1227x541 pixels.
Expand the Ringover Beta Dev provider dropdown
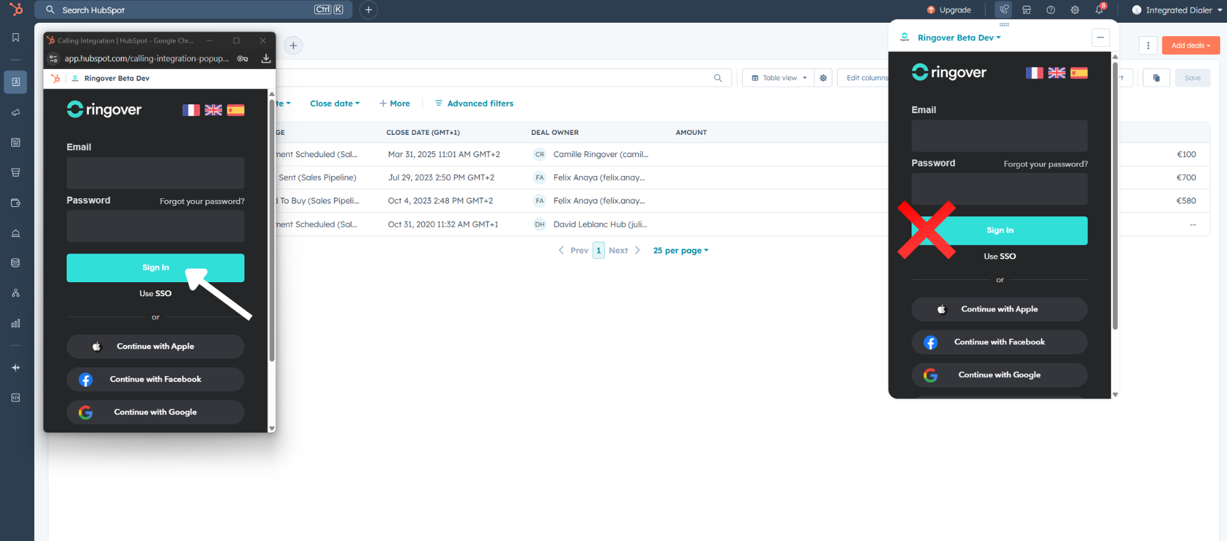tap(959, 38)
